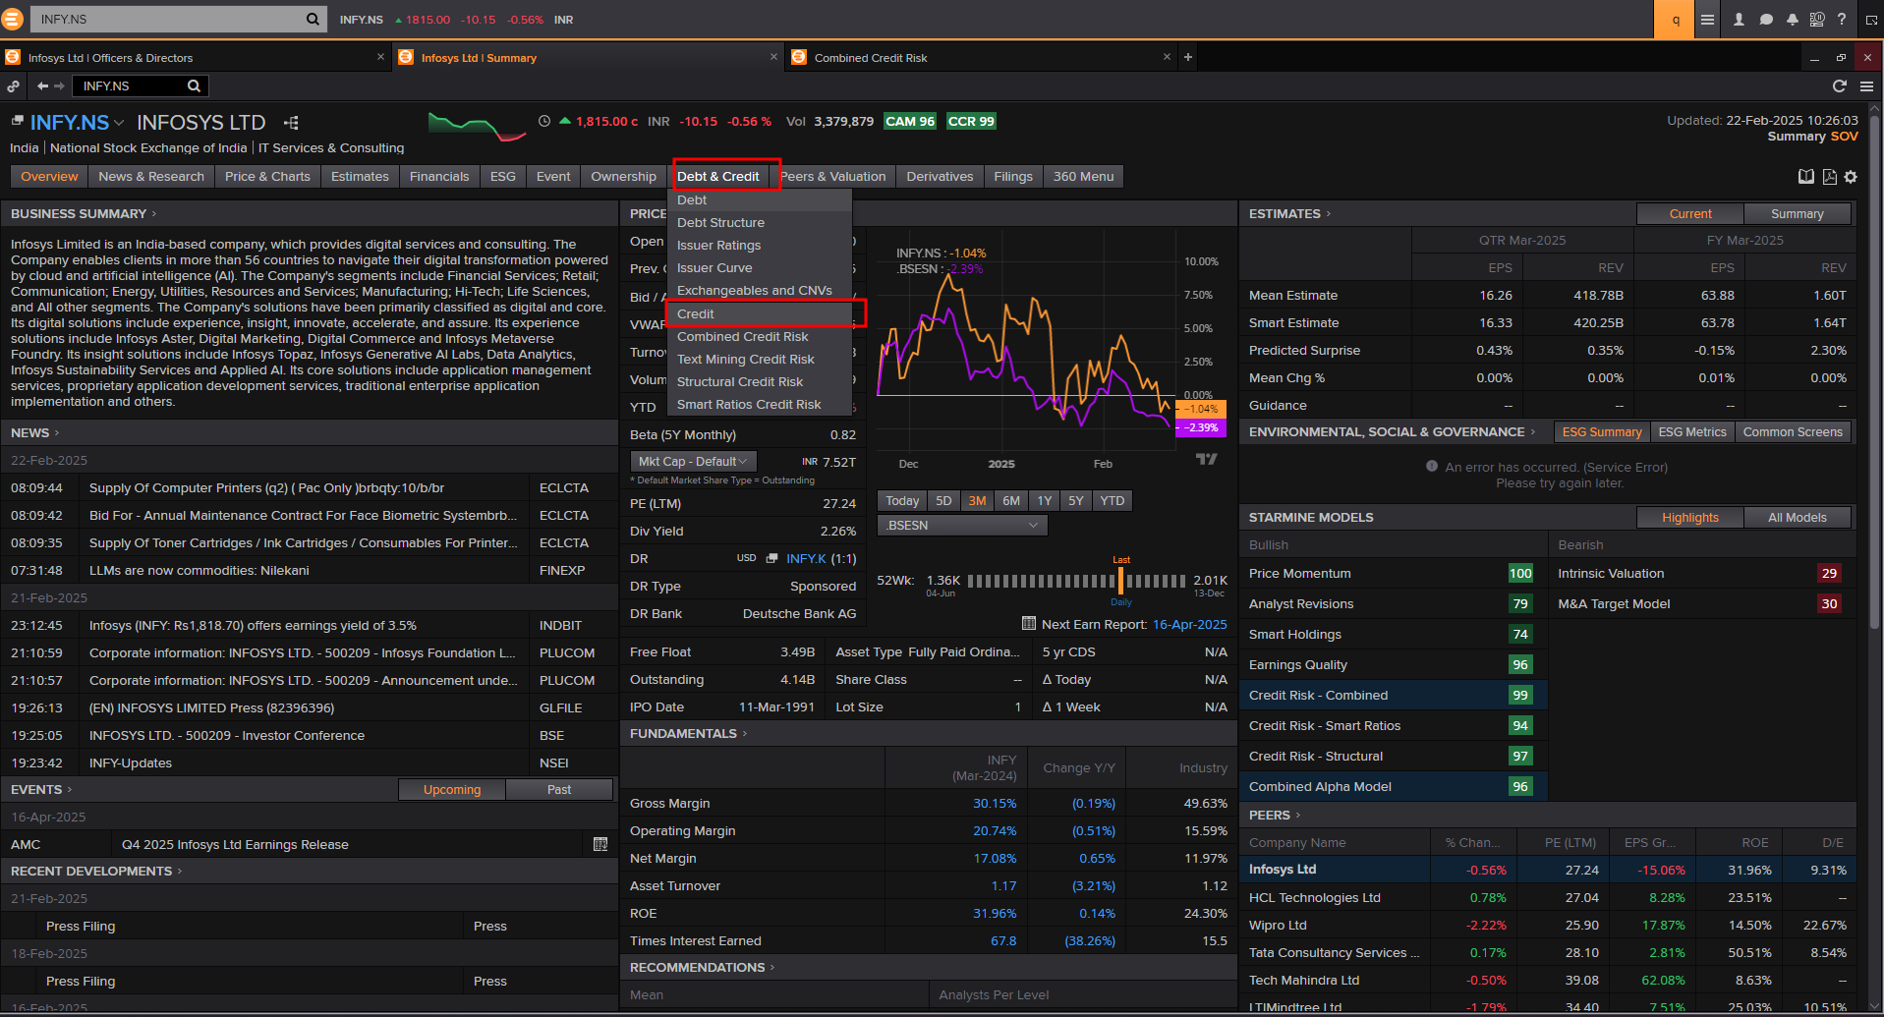Click the hierarchy tree icon next to INFOSYS LTD
This screenshot has height=1017, width=1884.
(291, 123)
